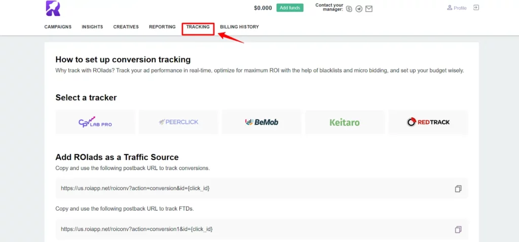Click the 'Select a tracker' heading
This screenshot has height=242, width=519.
pos(86,98)
